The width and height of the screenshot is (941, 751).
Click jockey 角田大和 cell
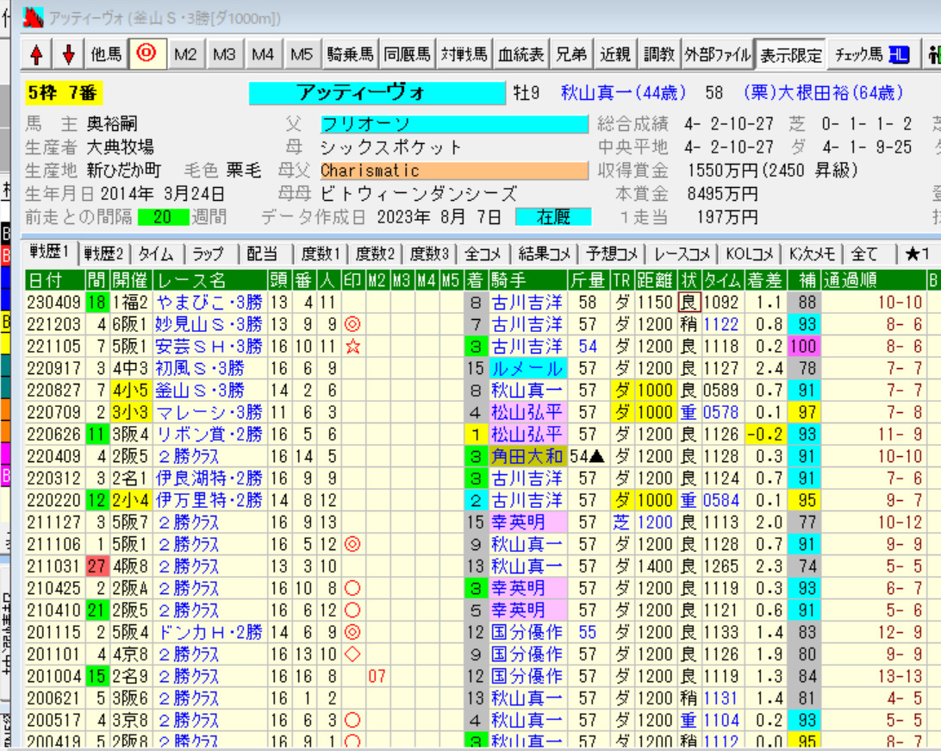click(x=527, y=456)
